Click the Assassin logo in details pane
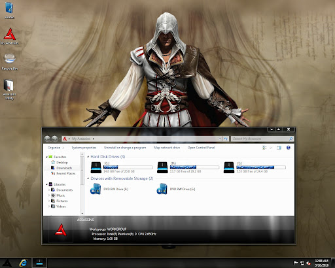Screen dimensions: 335x268 (61, 229)
